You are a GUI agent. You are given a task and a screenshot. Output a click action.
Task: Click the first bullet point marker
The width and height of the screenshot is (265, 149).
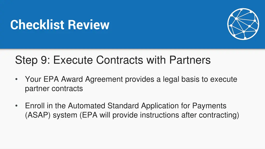pos(16,79)
